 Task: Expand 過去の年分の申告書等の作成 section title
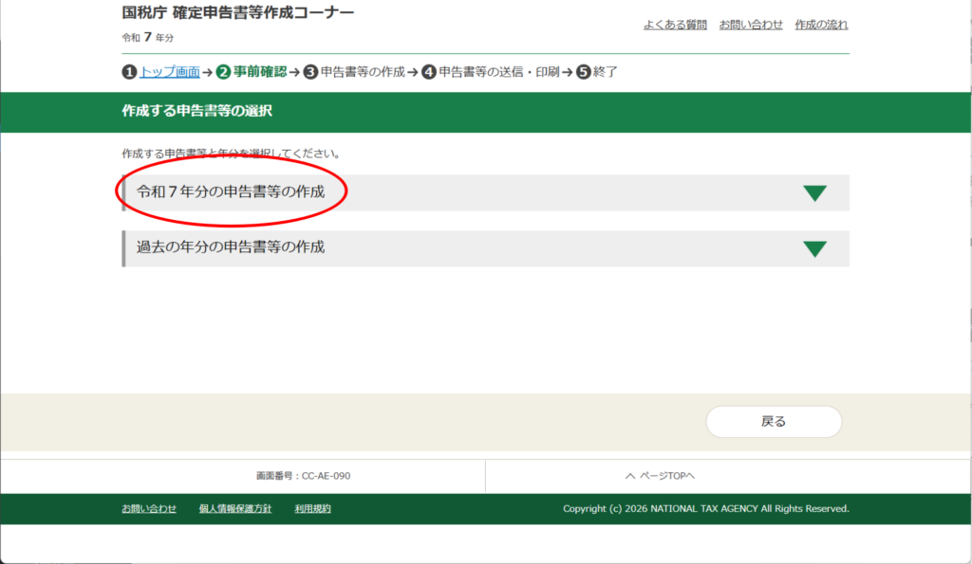(231, 247)
